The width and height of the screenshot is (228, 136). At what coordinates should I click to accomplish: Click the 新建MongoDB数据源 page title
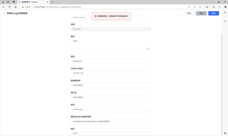point(17,13)
